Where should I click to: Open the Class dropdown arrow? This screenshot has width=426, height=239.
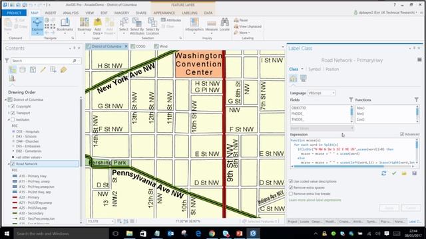[x=302, y=69]
